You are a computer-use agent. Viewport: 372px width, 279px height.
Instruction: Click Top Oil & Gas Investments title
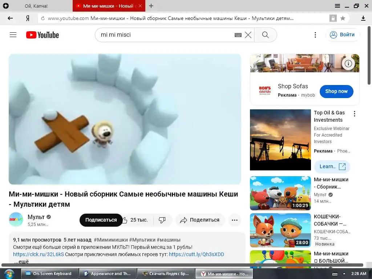click(329, 116)
